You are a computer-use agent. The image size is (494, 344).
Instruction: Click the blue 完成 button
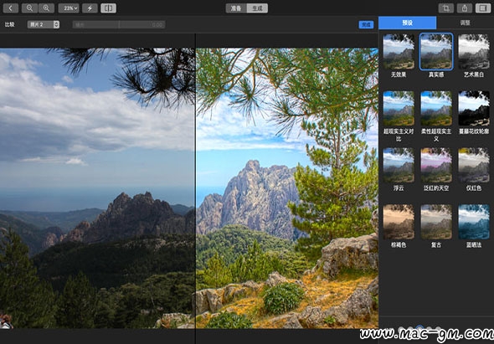tap(366, 24)
